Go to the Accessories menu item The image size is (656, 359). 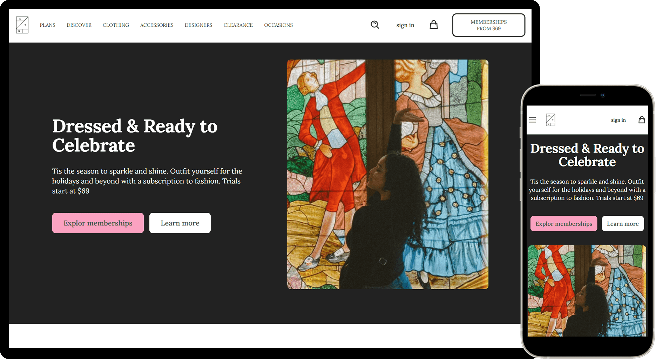click(157, 25)
